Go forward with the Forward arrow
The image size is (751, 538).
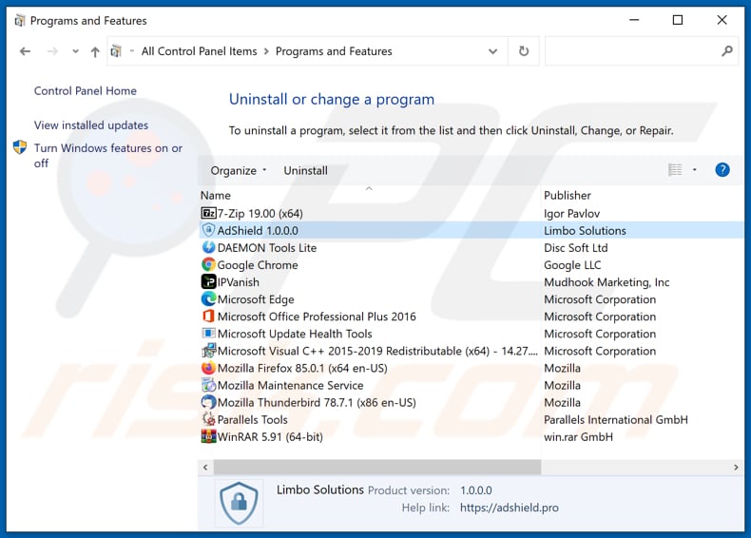coord(52,51)
